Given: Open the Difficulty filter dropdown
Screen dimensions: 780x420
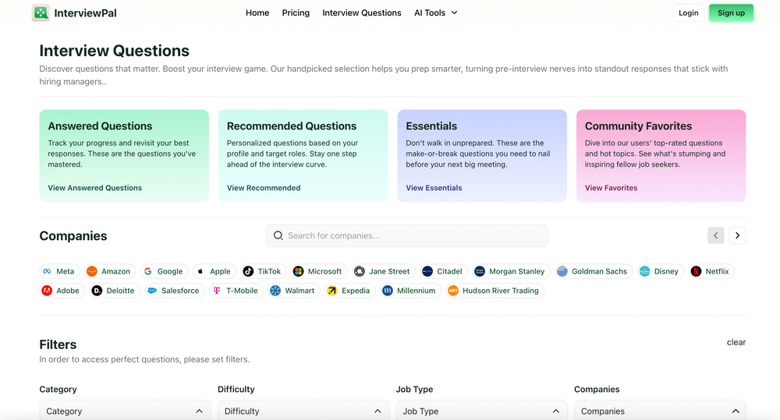Looking at the screenshot, I should (x=303, y=411).
